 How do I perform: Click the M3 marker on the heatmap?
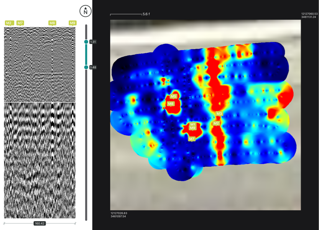[219, 114]
